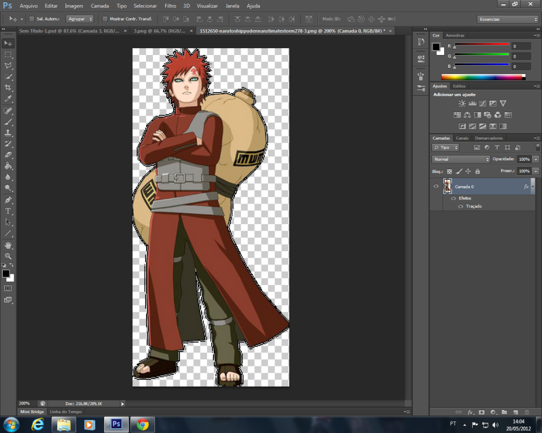Check the Mostrar Contr. Transf. option
Viewport: 542px width, 433px height.
point(105,19)
